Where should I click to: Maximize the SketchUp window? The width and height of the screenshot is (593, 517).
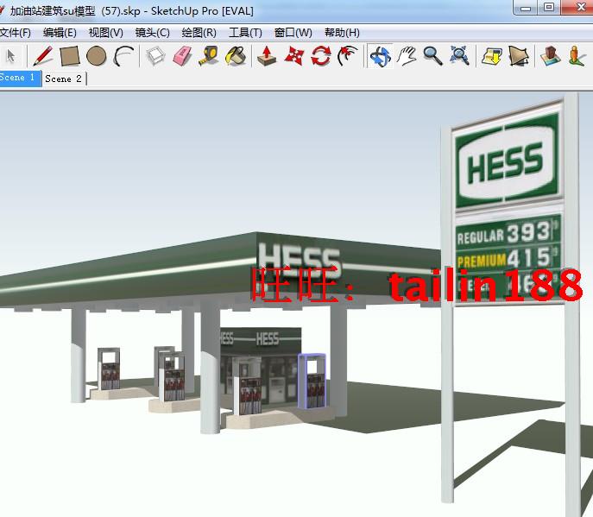(549, 8)
